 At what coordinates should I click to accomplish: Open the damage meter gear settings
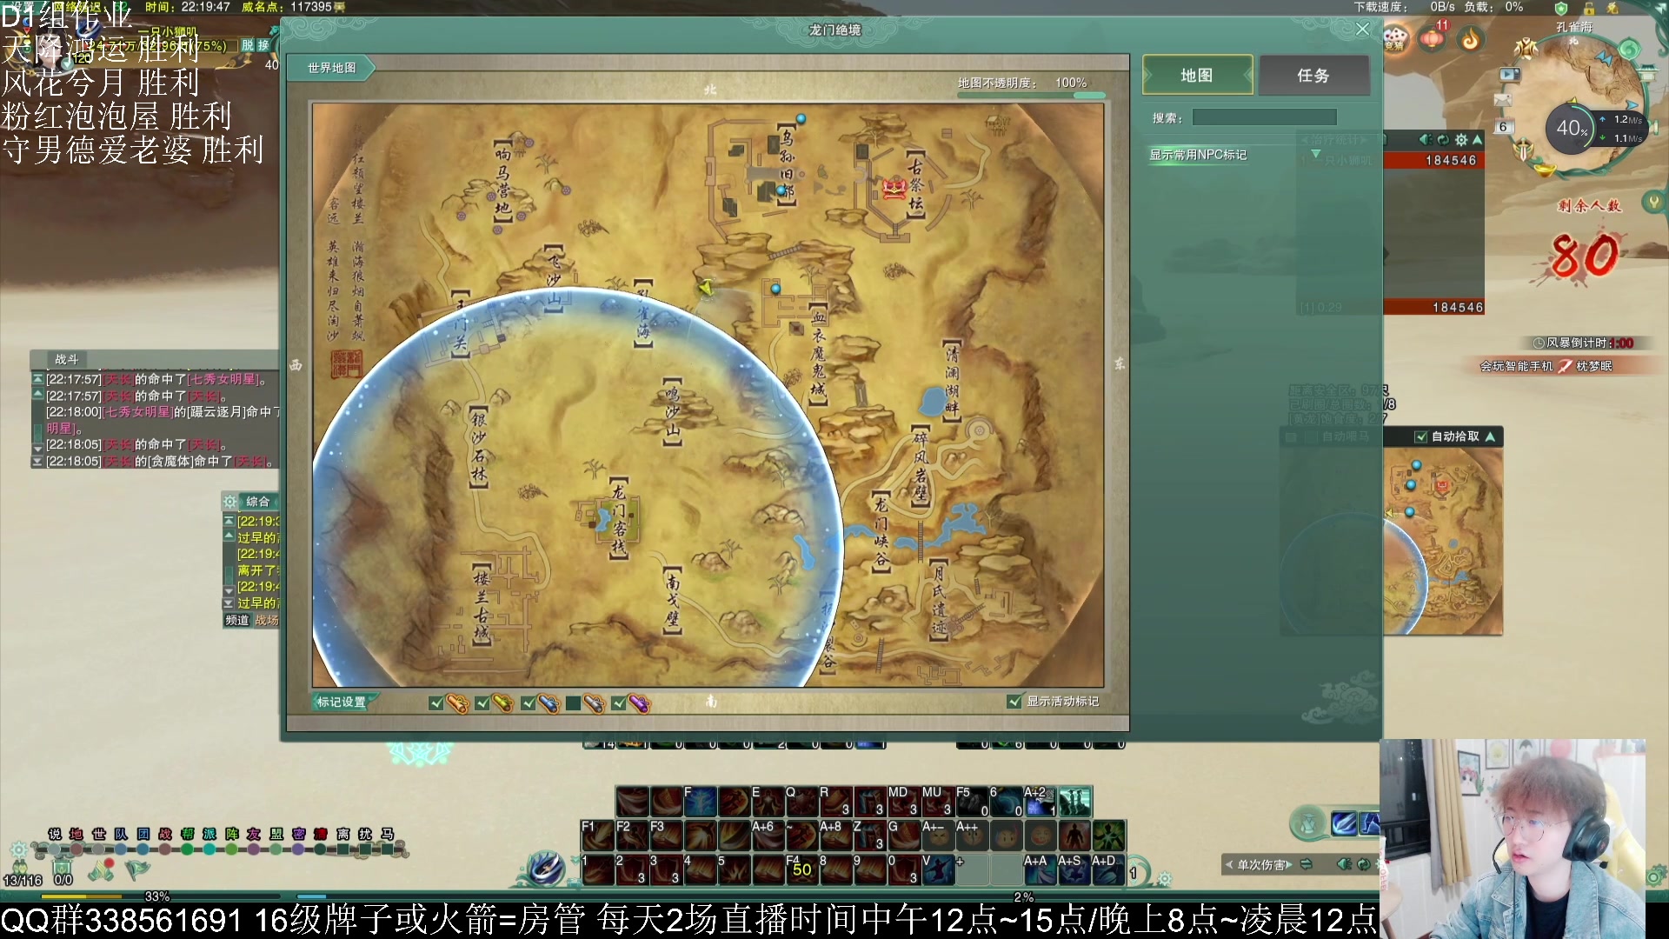click(1461, 140)
